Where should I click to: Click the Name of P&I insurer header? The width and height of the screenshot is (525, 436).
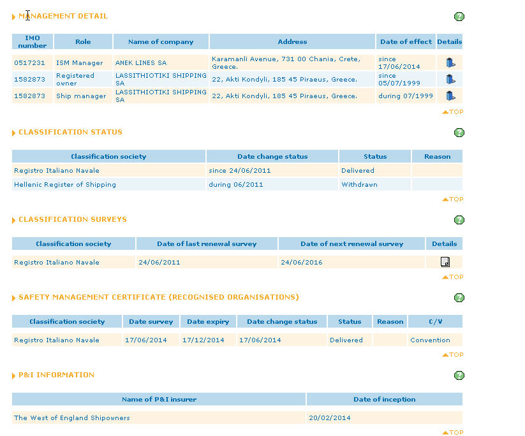pyautogui.click(x=159, y=399)
